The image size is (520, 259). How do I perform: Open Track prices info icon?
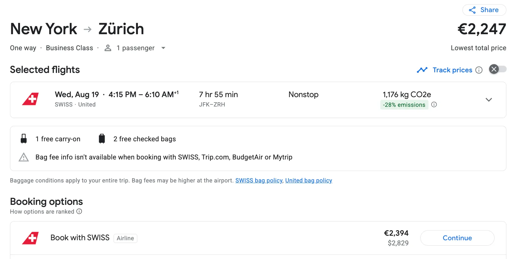(x=479, y=70)
